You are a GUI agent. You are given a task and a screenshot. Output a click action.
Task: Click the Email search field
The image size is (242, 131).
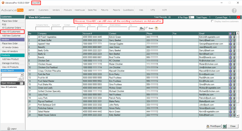point(102,28)
